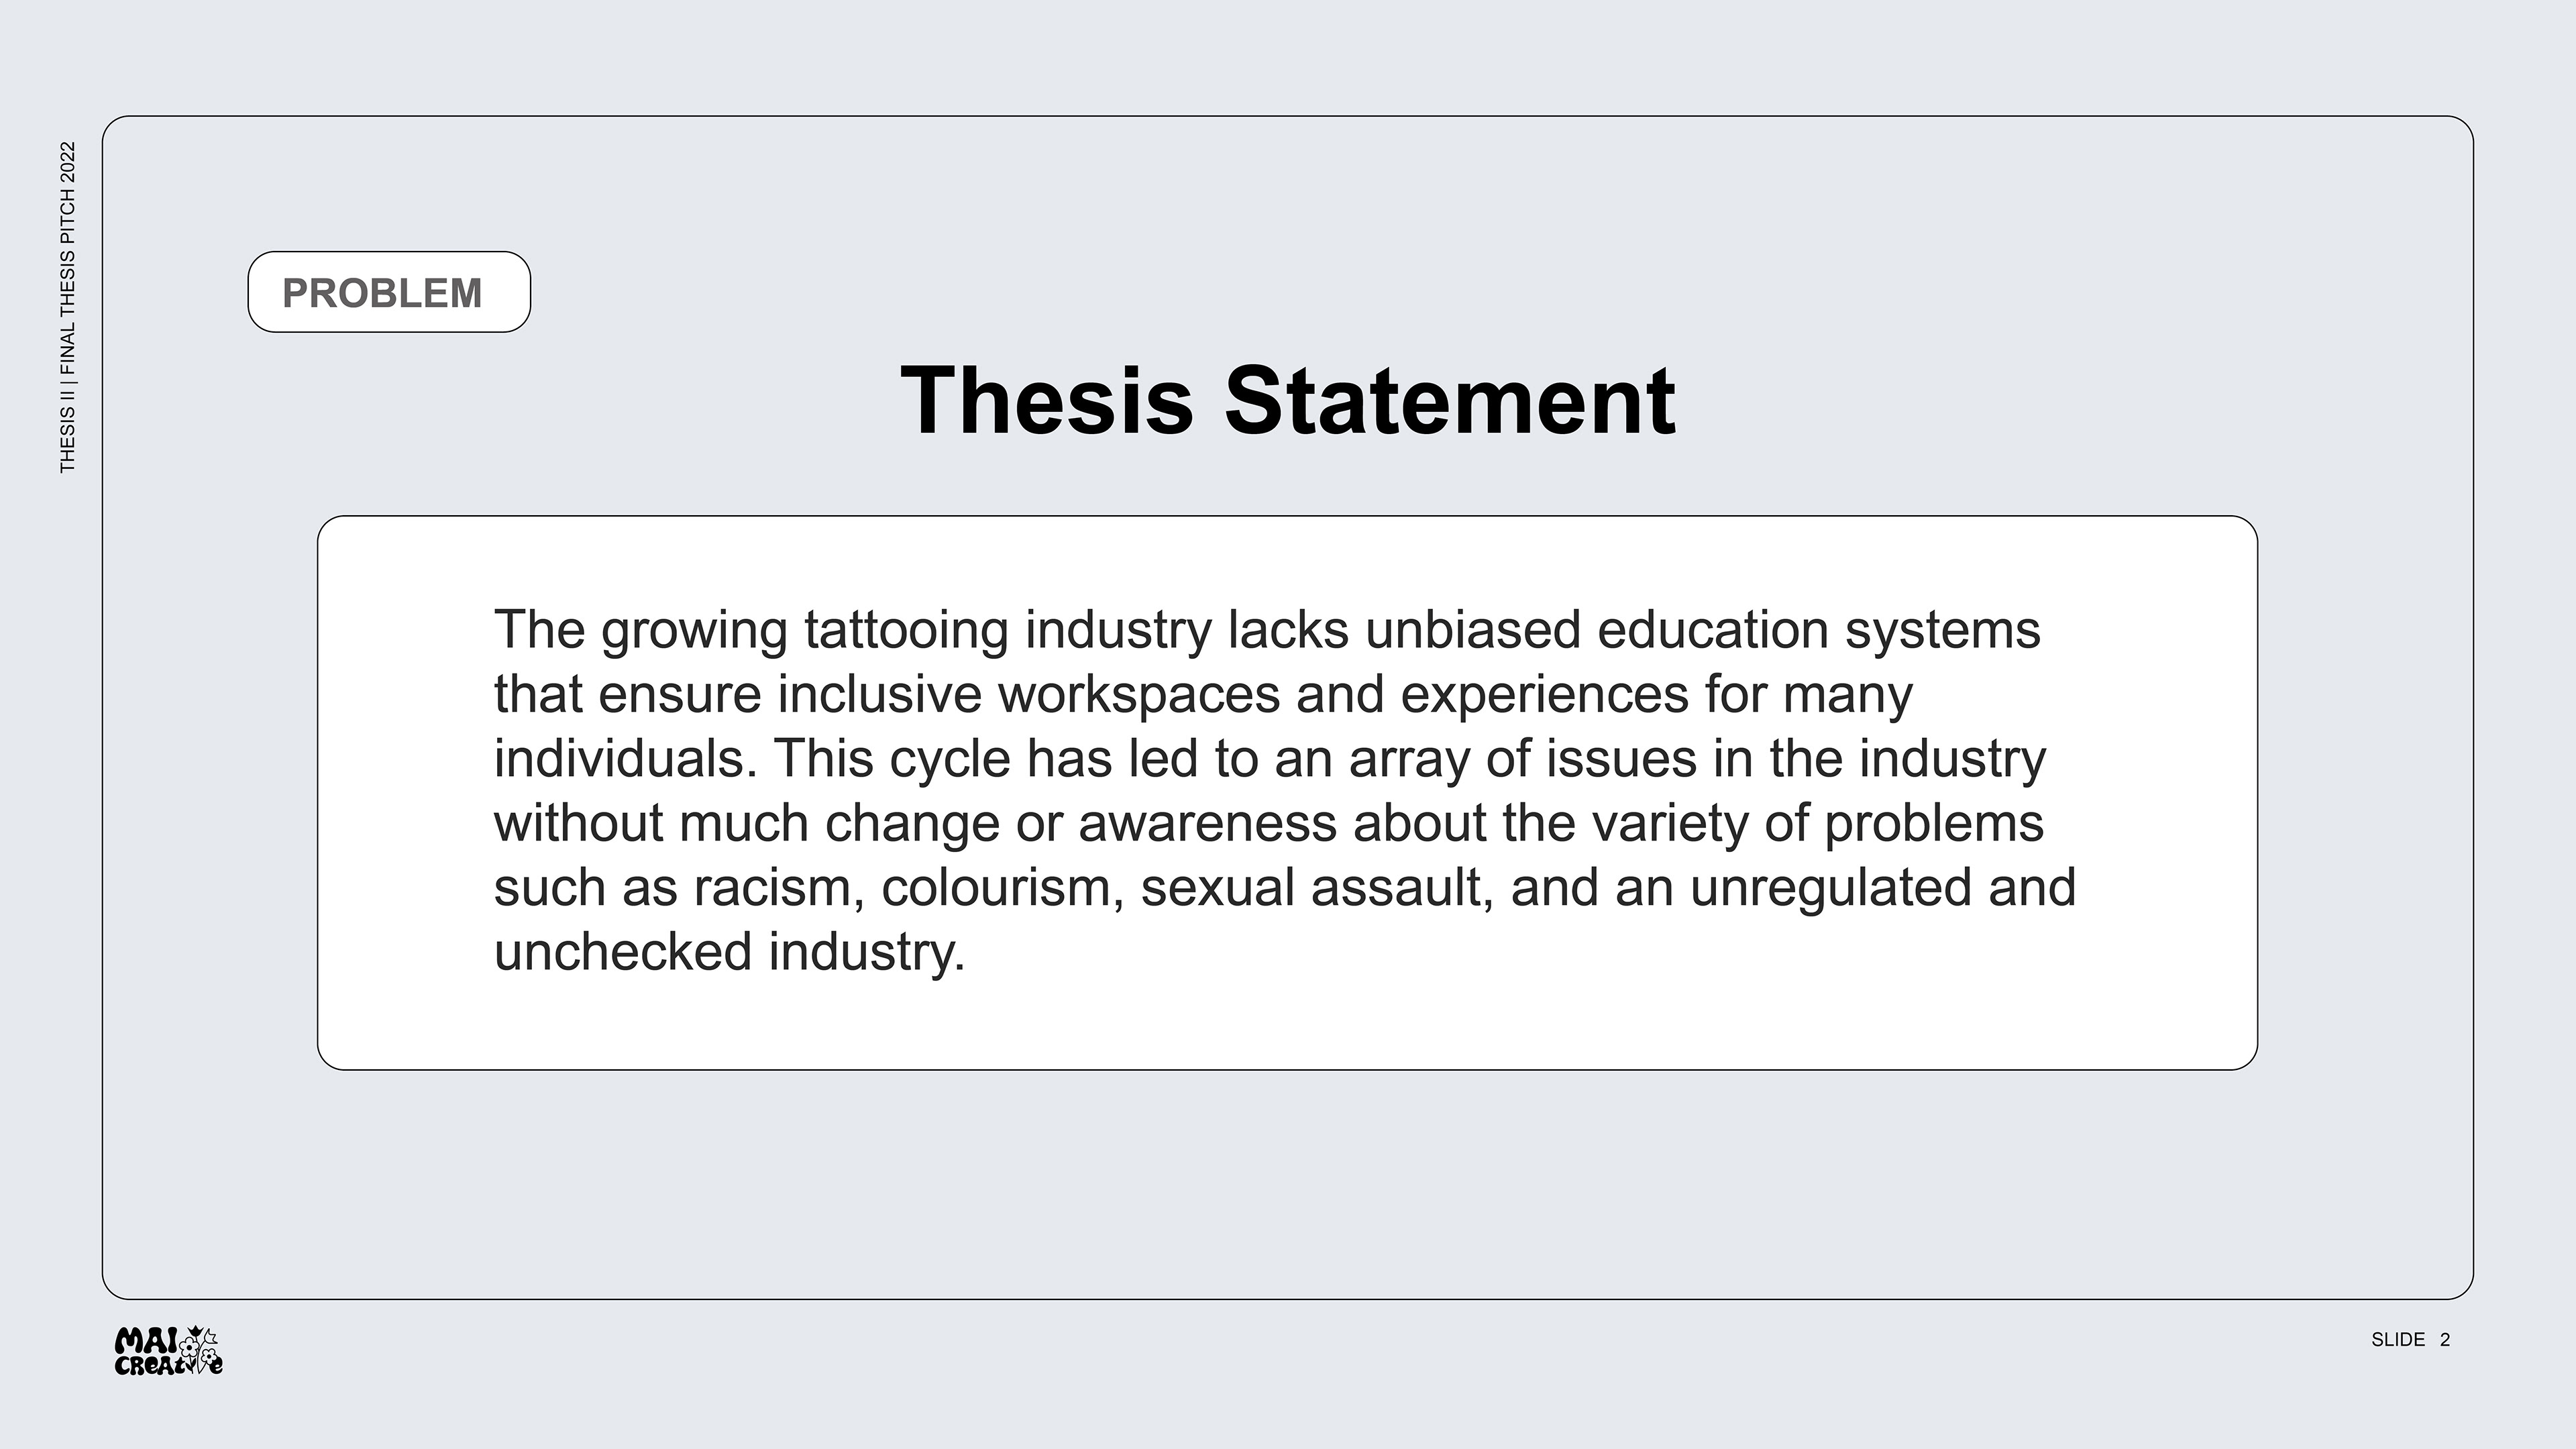Viewport: 2576px width, 1449px height.
Task: Click the SLIDE label text
Action: [2398, 1340]
